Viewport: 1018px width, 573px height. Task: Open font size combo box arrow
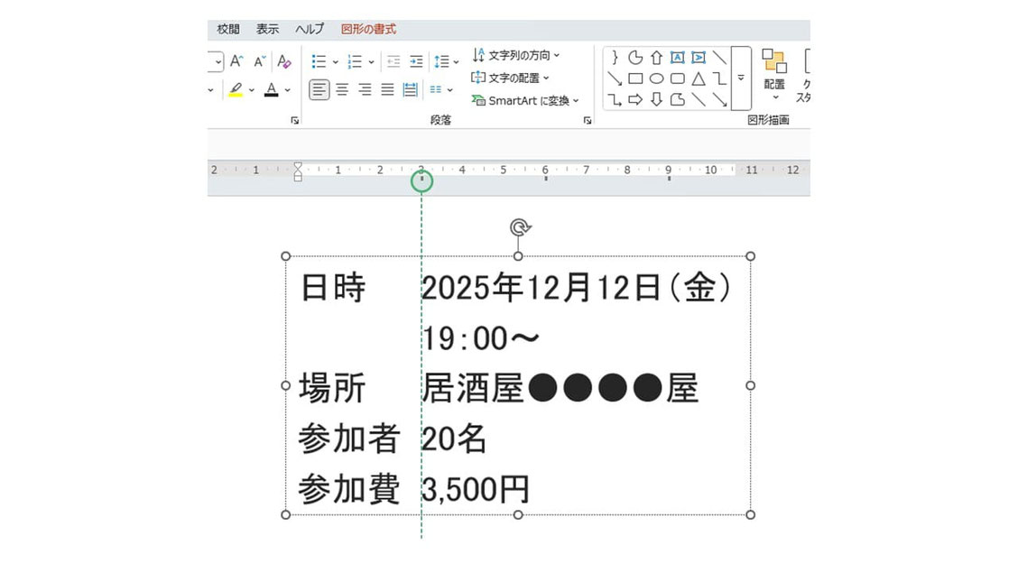click(x=217, y=62)
